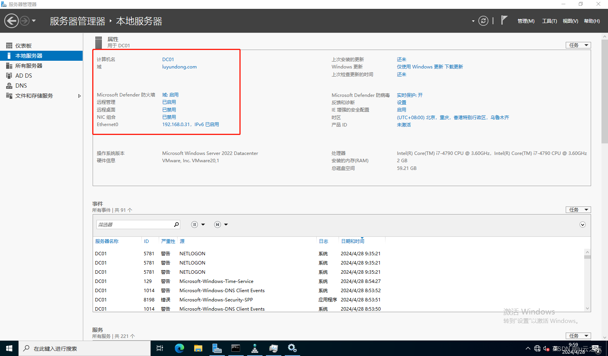Screen dimensions: 608x356
Task: Open the gear settings taskbar icon
Action: pos(292,348)
